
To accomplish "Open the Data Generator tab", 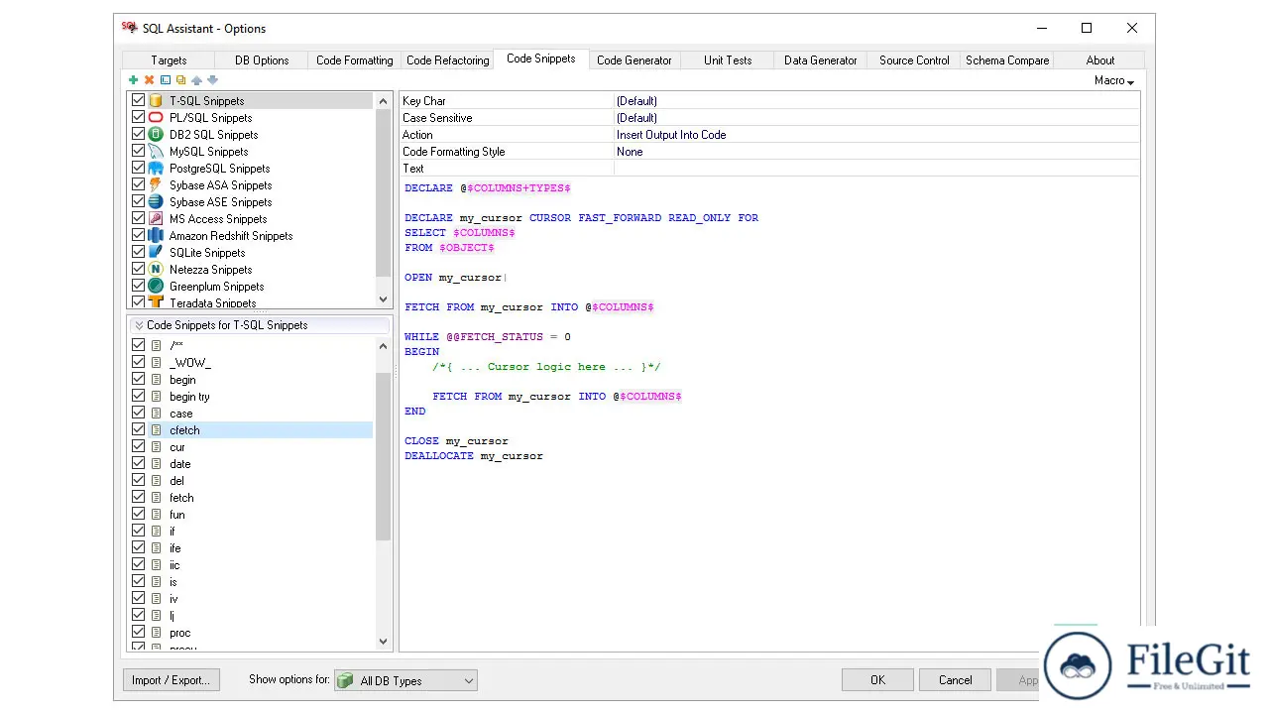I will click(821, 60).
